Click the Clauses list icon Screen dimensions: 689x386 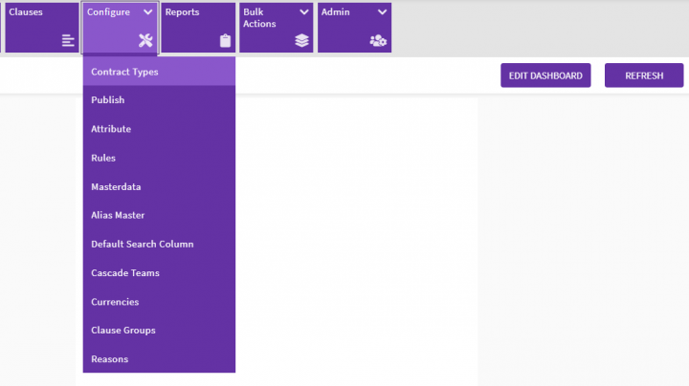coord(68,40)
